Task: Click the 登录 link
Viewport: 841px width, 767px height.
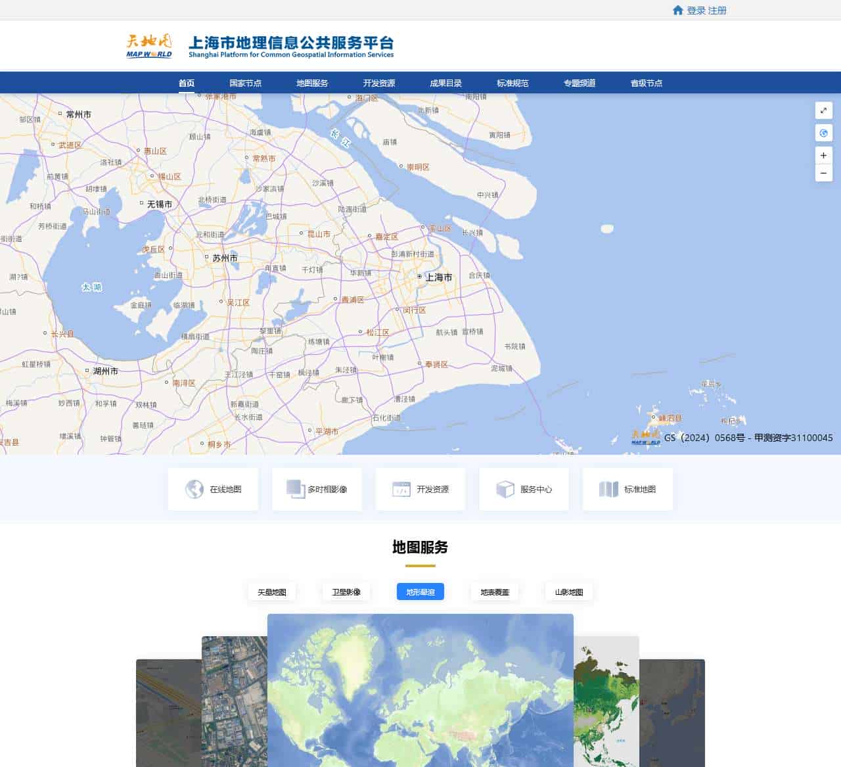Action: tap(696, 11)
